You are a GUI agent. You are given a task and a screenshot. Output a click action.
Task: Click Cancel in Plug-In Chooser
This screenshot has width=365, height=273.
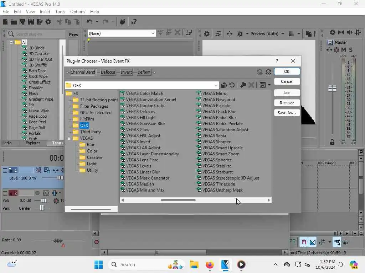(x=287, y=81)
